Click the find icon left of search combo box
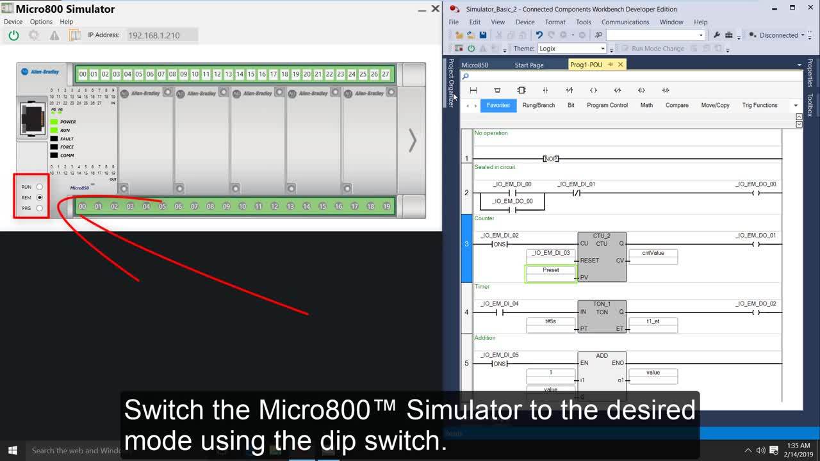820x461 pixels. click(599, 35)
